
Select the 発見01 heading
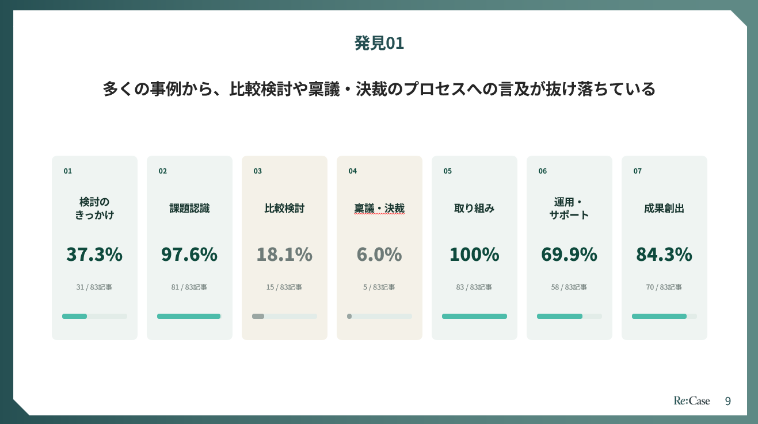pos(379,43)
